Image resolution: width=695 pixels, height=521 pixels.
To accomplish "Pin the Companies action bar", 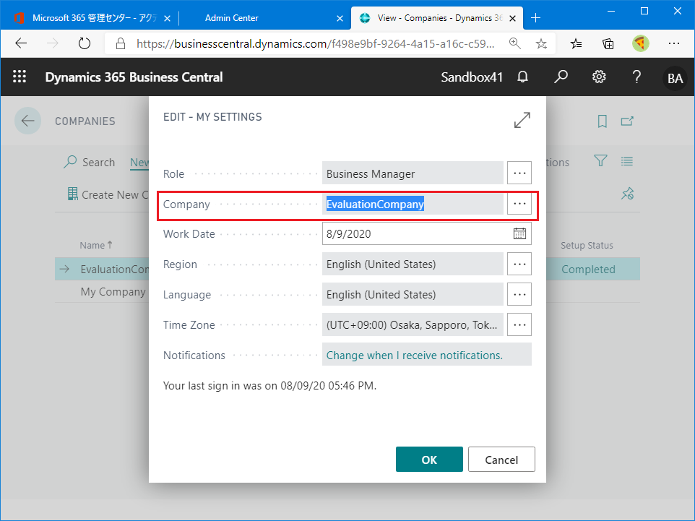I will click(x=628, y=194).
